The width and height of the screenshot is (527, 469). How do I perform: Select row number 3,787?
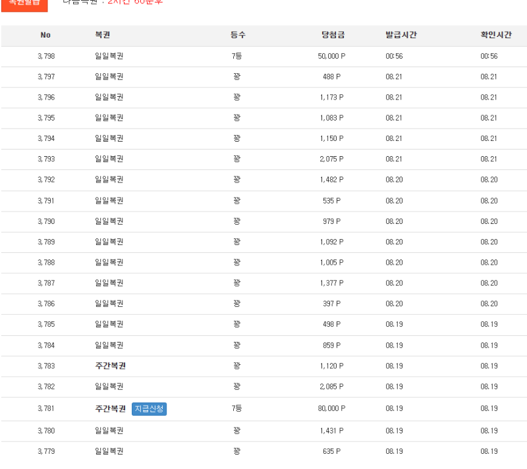(x=46, y=283)
